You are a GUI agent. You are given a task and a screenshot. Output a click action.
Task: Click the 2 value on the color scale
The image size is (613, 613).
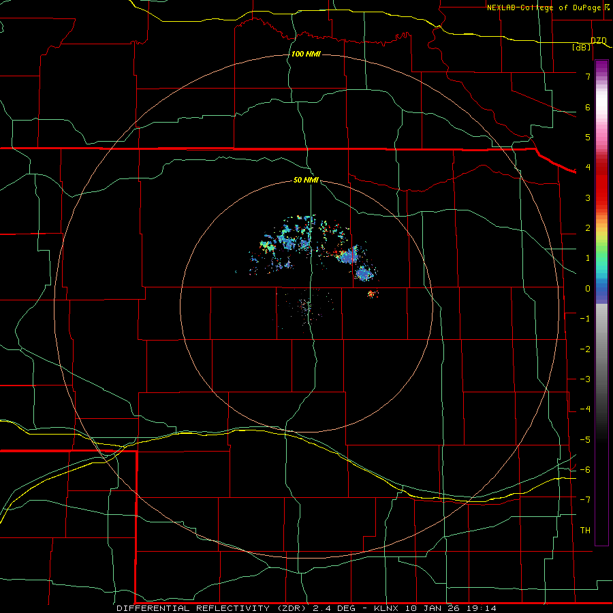point(588,228)
